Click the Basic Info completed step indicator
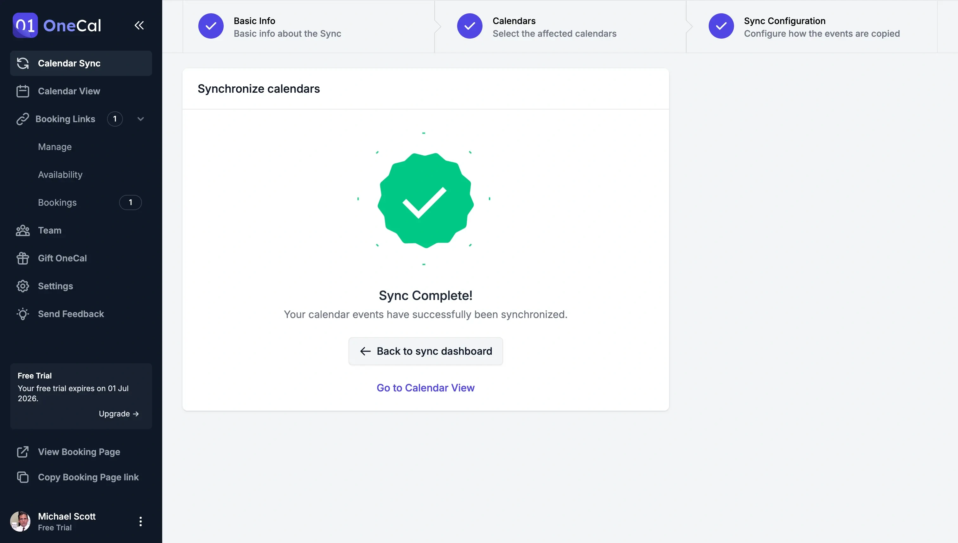The height and width of the screenshot is (543, 958). pyautogui.click(x=211, y=26)
